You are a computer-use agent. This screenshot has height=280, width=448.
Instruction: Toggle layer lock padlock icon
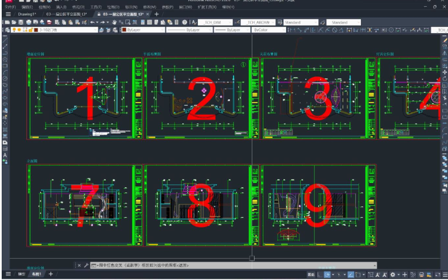coord(30,30)
